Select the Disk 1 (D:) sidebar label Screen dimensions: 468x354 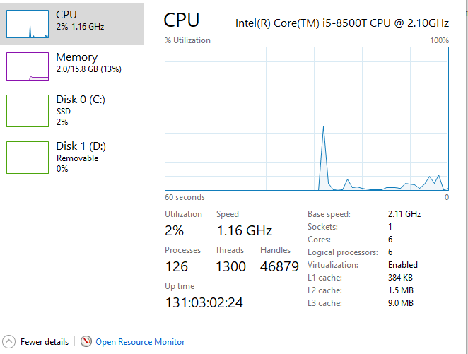81,146
